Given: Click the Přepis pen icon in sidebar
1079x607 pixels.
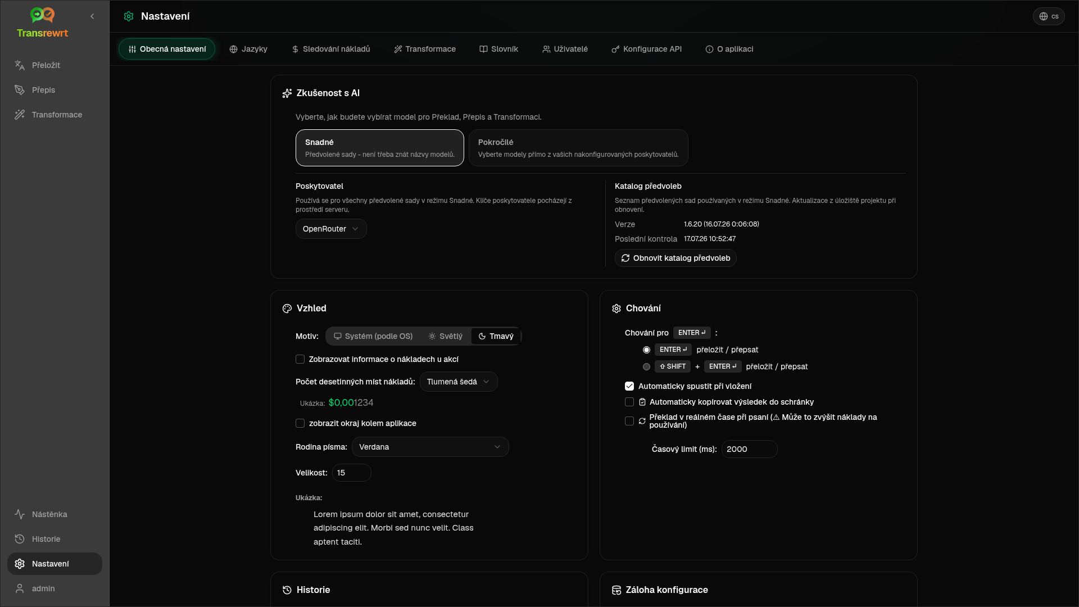Looking at the screenshot, I should tap(20, 90).
